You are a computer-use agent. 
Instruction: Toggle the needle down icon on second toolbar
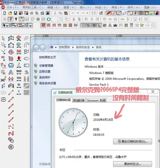coord(11,19)
